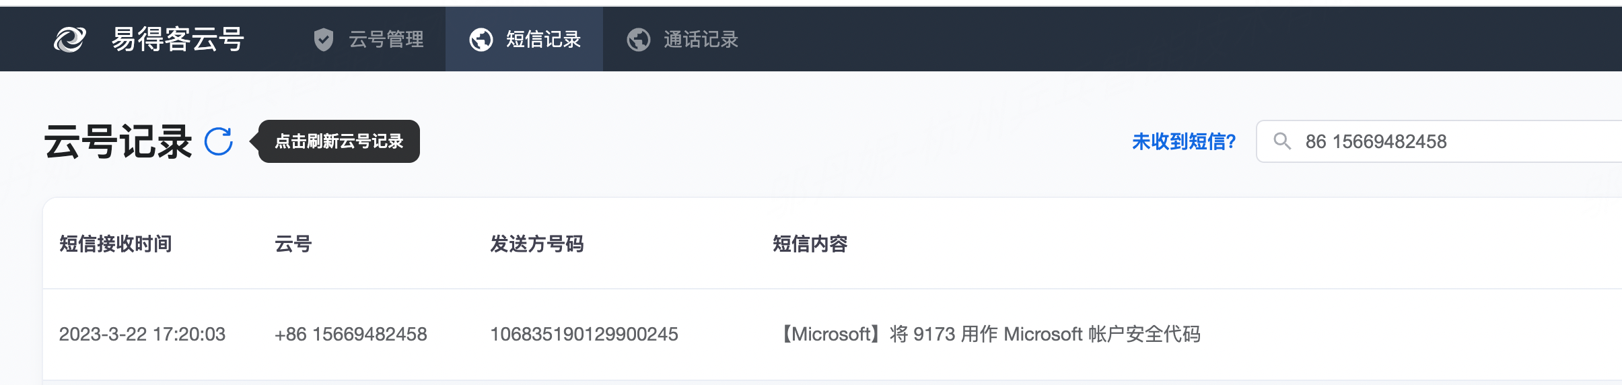Click the globe icon beside 短信记录
Viewport: 1622px width, 385px height.
click(481, 40)
